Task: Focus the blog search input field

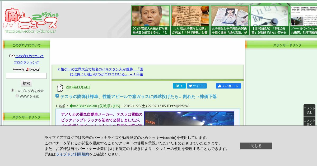Action: (x=26, y=76)
